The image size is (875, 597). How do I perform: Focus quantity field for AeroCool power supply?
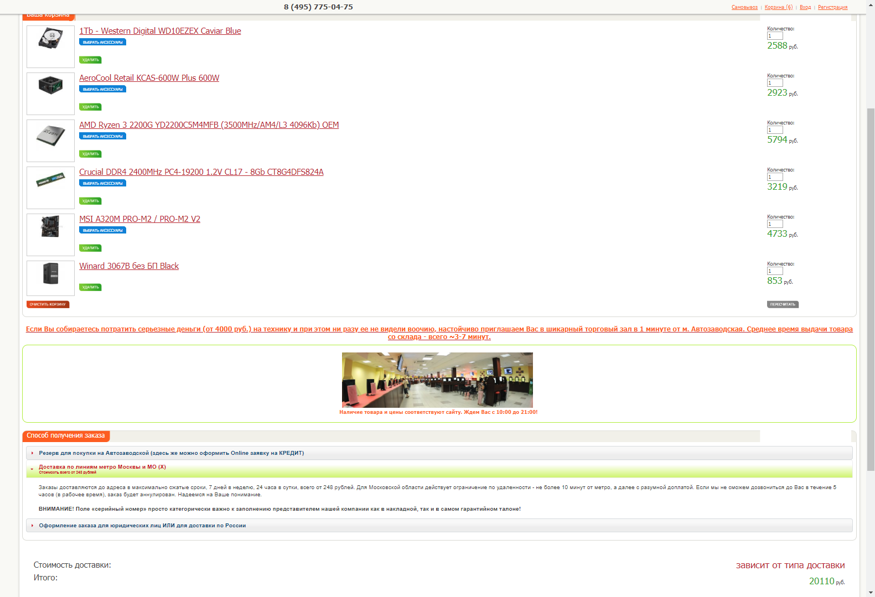click(775, 83)
